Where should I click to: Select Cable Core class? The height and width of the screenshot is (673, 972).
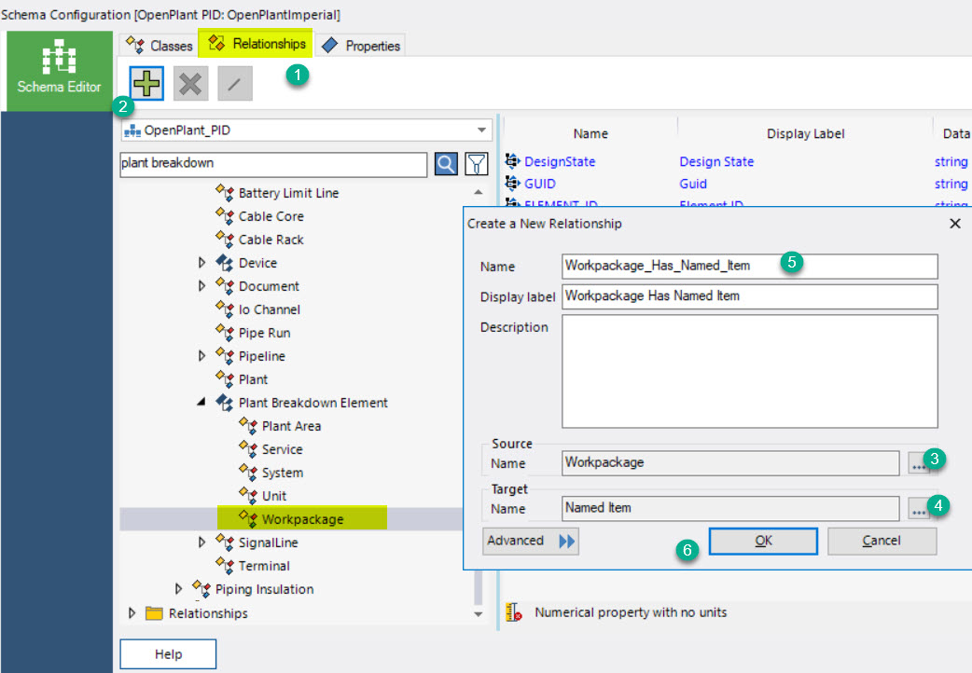[x=271, y=216]
